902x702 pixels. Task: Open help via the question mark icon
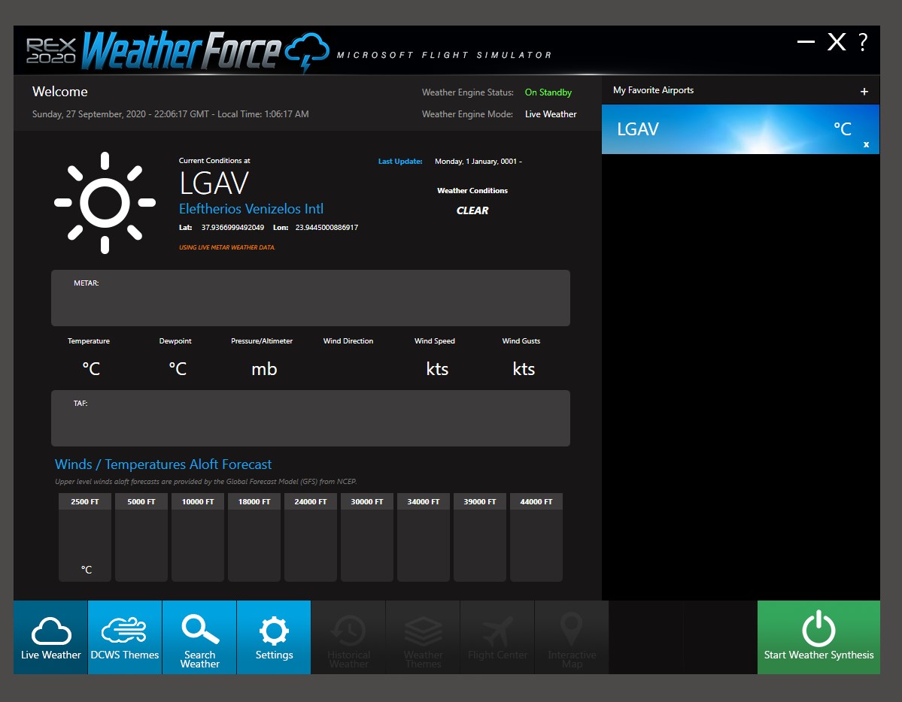862,43
